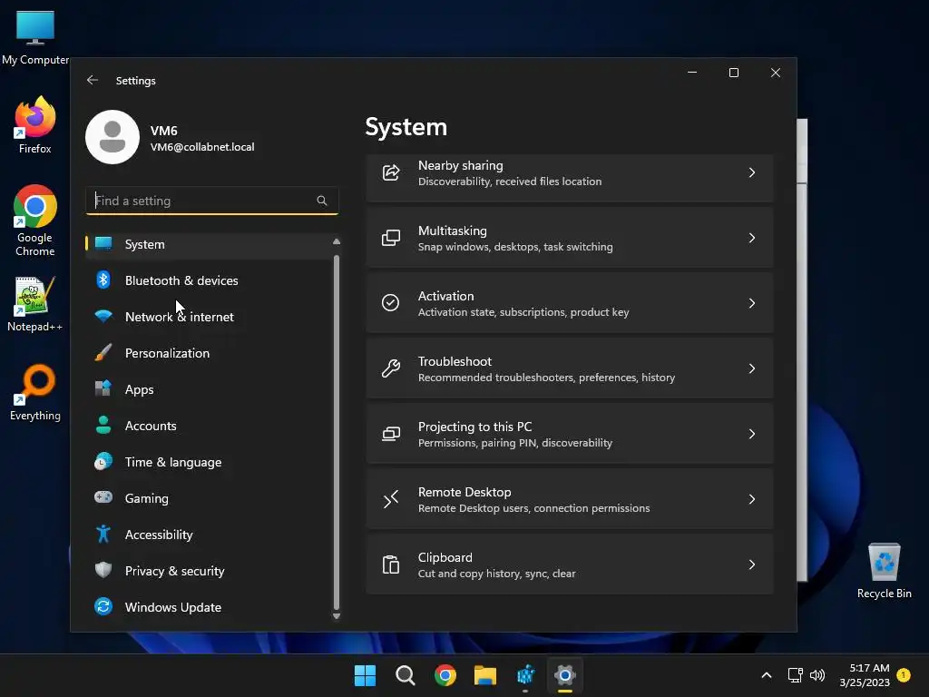Select Bluetooth & devices in sidebar
The height and width of the screenshot is (697, 929).
coord(209,280)
